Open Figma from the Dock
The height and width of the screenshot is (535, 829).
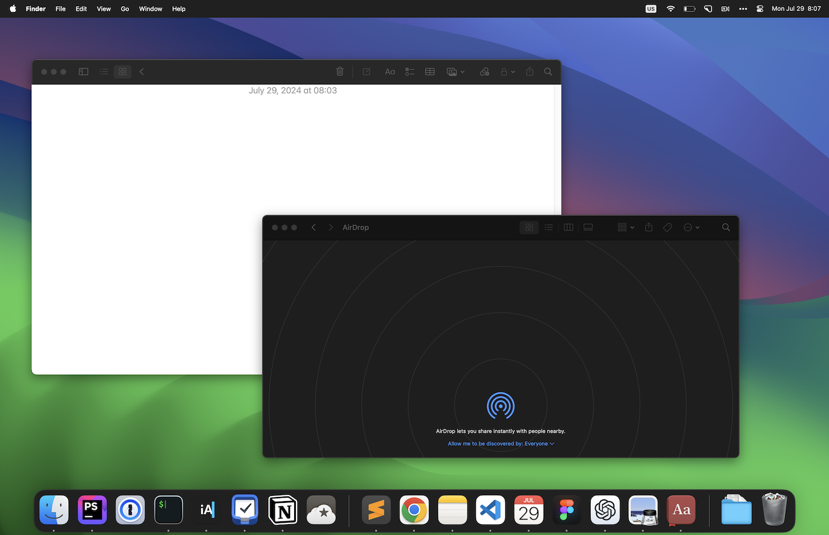click(x=567, y=510)
